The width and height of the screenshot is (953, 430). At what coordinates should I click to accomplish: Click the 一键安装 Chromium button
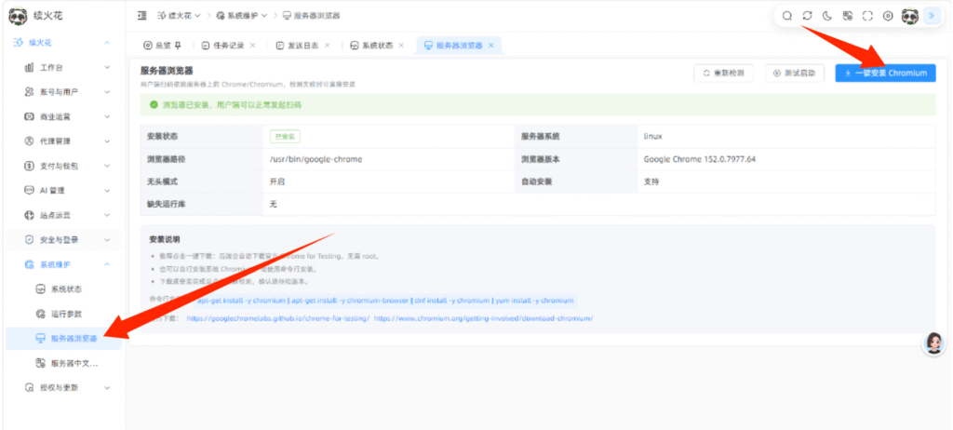point(885,73)
